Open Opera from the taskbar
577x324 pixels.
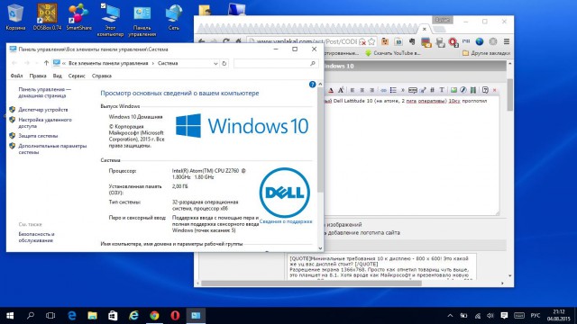pos(175,316)
